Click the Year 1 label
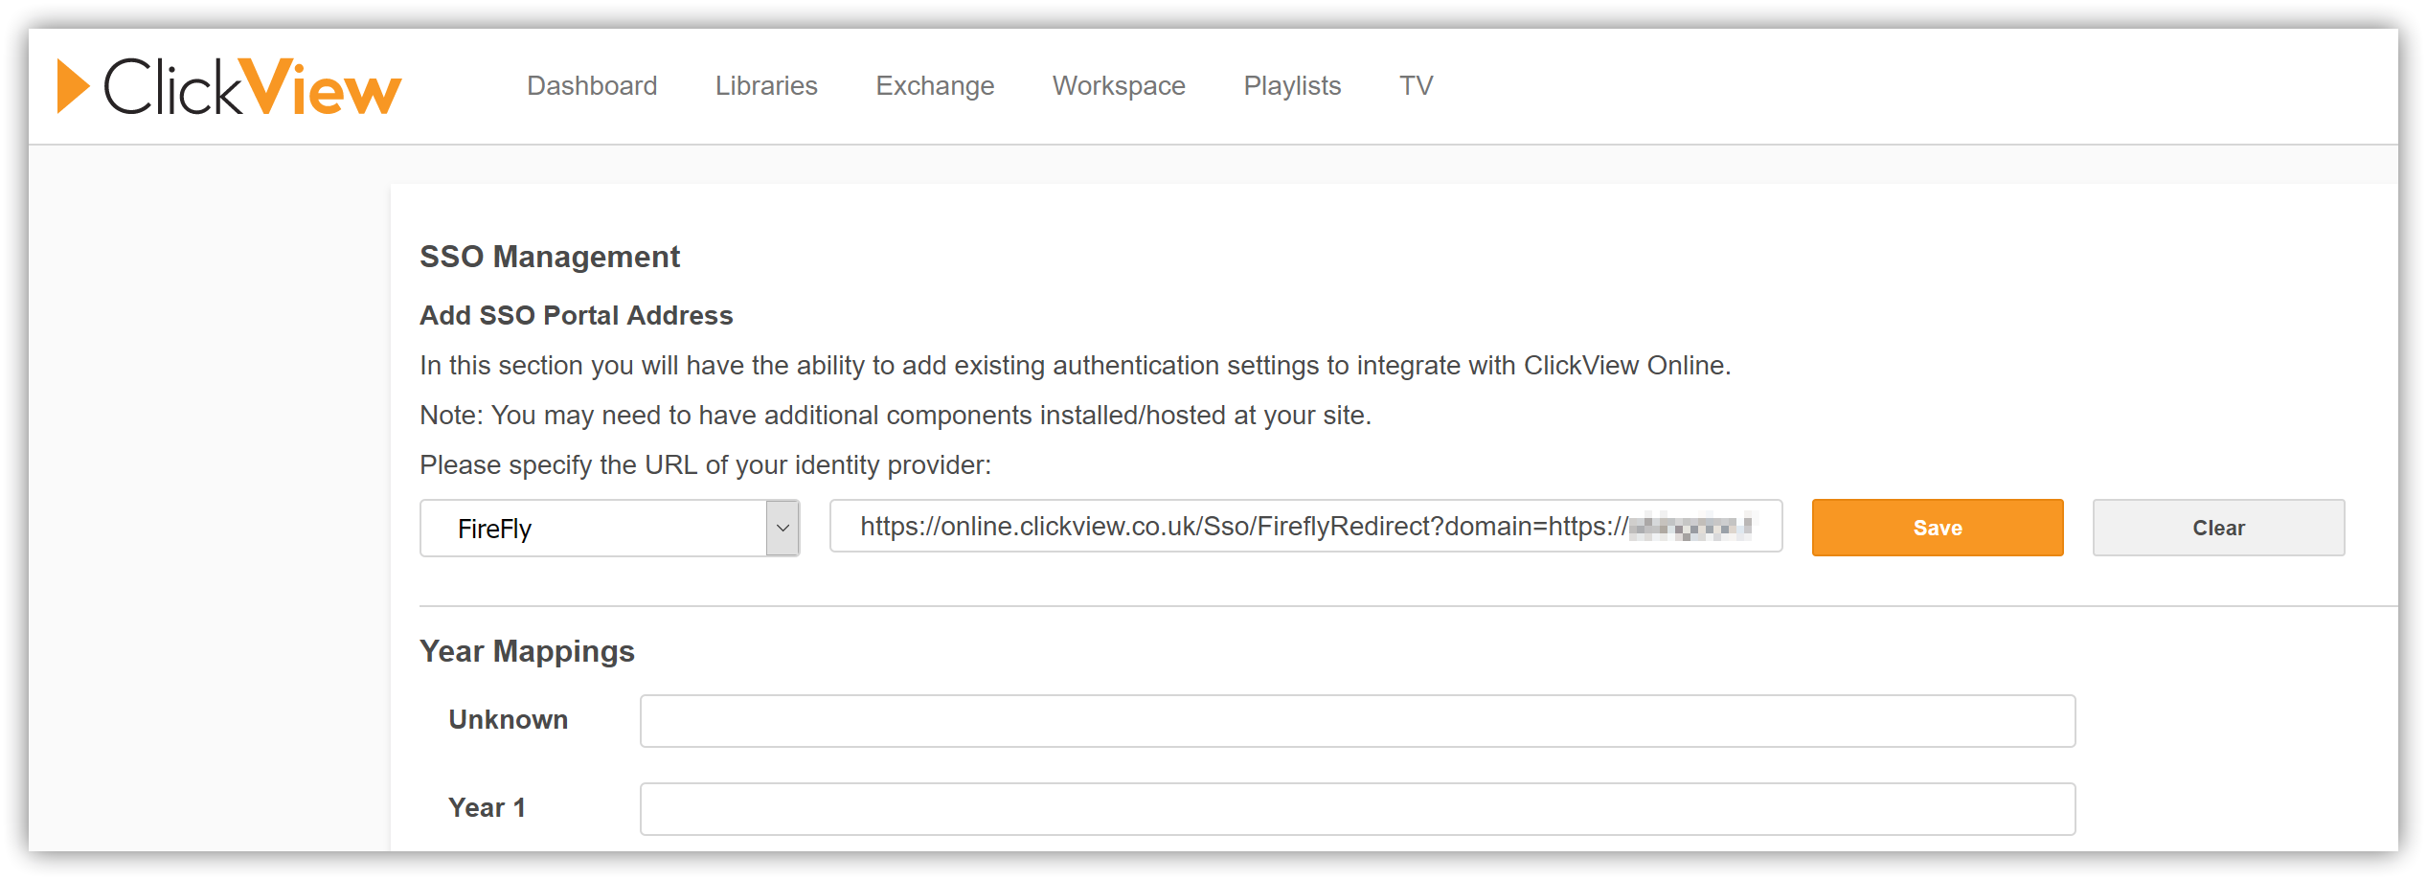Image resolution: width=2427 pixels, height=880 pixels. pyautogui.click(x=487, y=807)
